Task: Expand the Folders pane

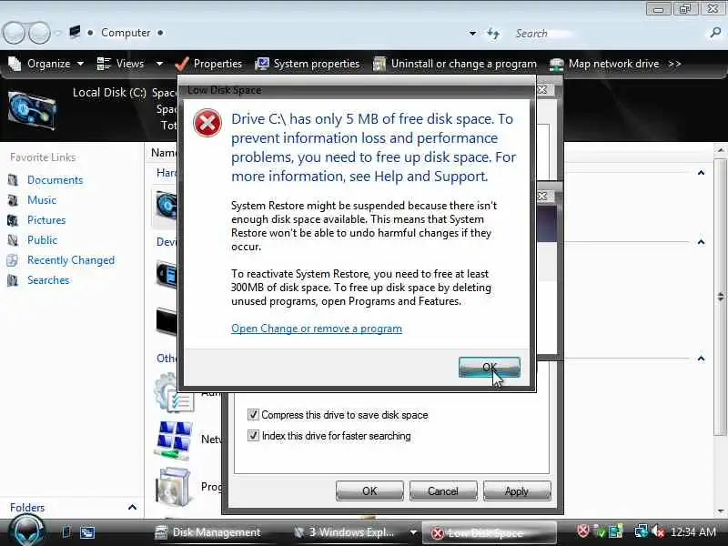Action: click(132, 507)
